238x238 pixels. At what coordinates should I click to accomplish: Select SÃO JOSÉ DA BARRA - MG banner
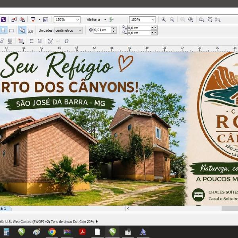coord(60,103)
